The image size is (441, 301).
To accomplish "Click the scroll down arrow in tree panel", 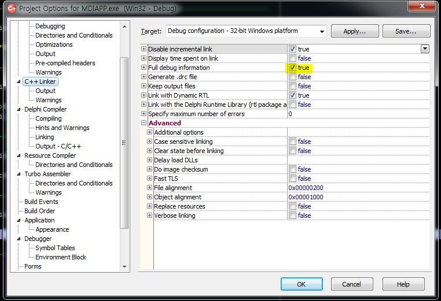I will pos(124,267).
